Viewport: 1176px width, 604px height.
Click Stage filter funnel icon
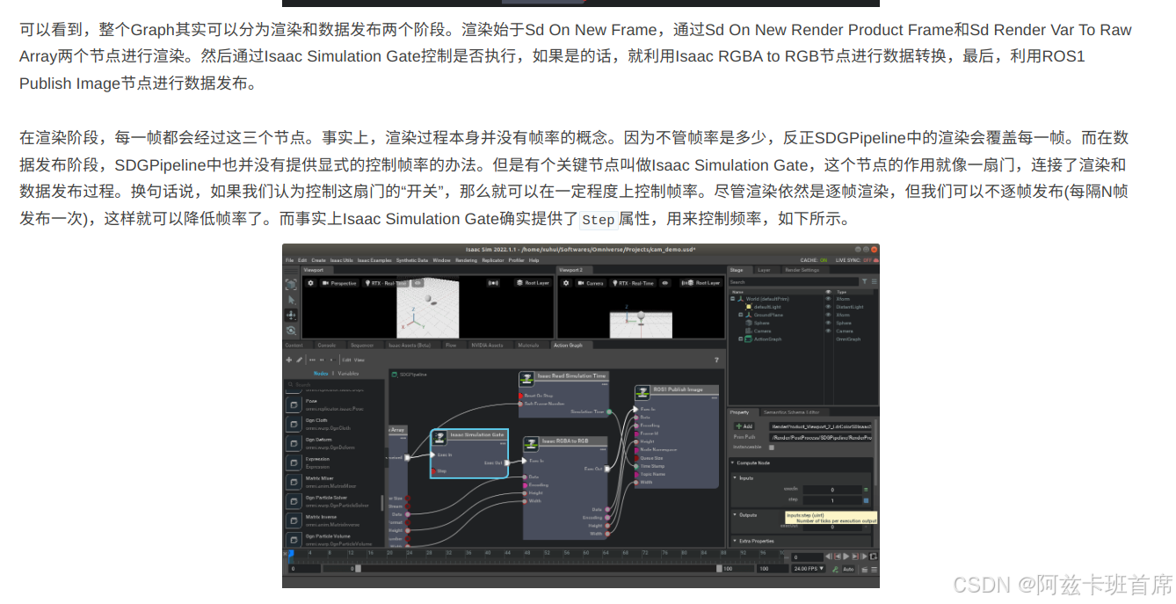(x=864, y=281)
